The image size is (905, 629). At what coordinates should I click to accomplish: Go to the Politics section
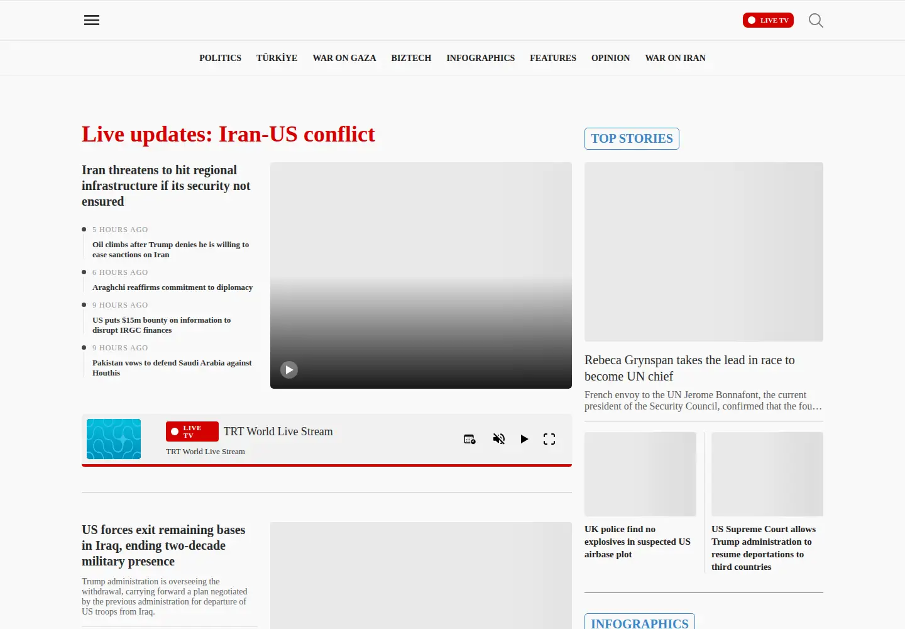pos(221,58)
